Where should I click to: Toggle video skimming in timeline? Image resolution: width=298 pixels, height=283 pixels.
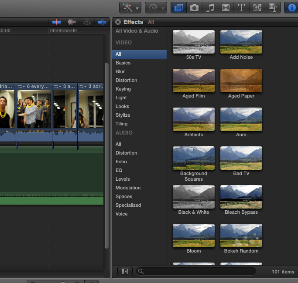point(56,22)
